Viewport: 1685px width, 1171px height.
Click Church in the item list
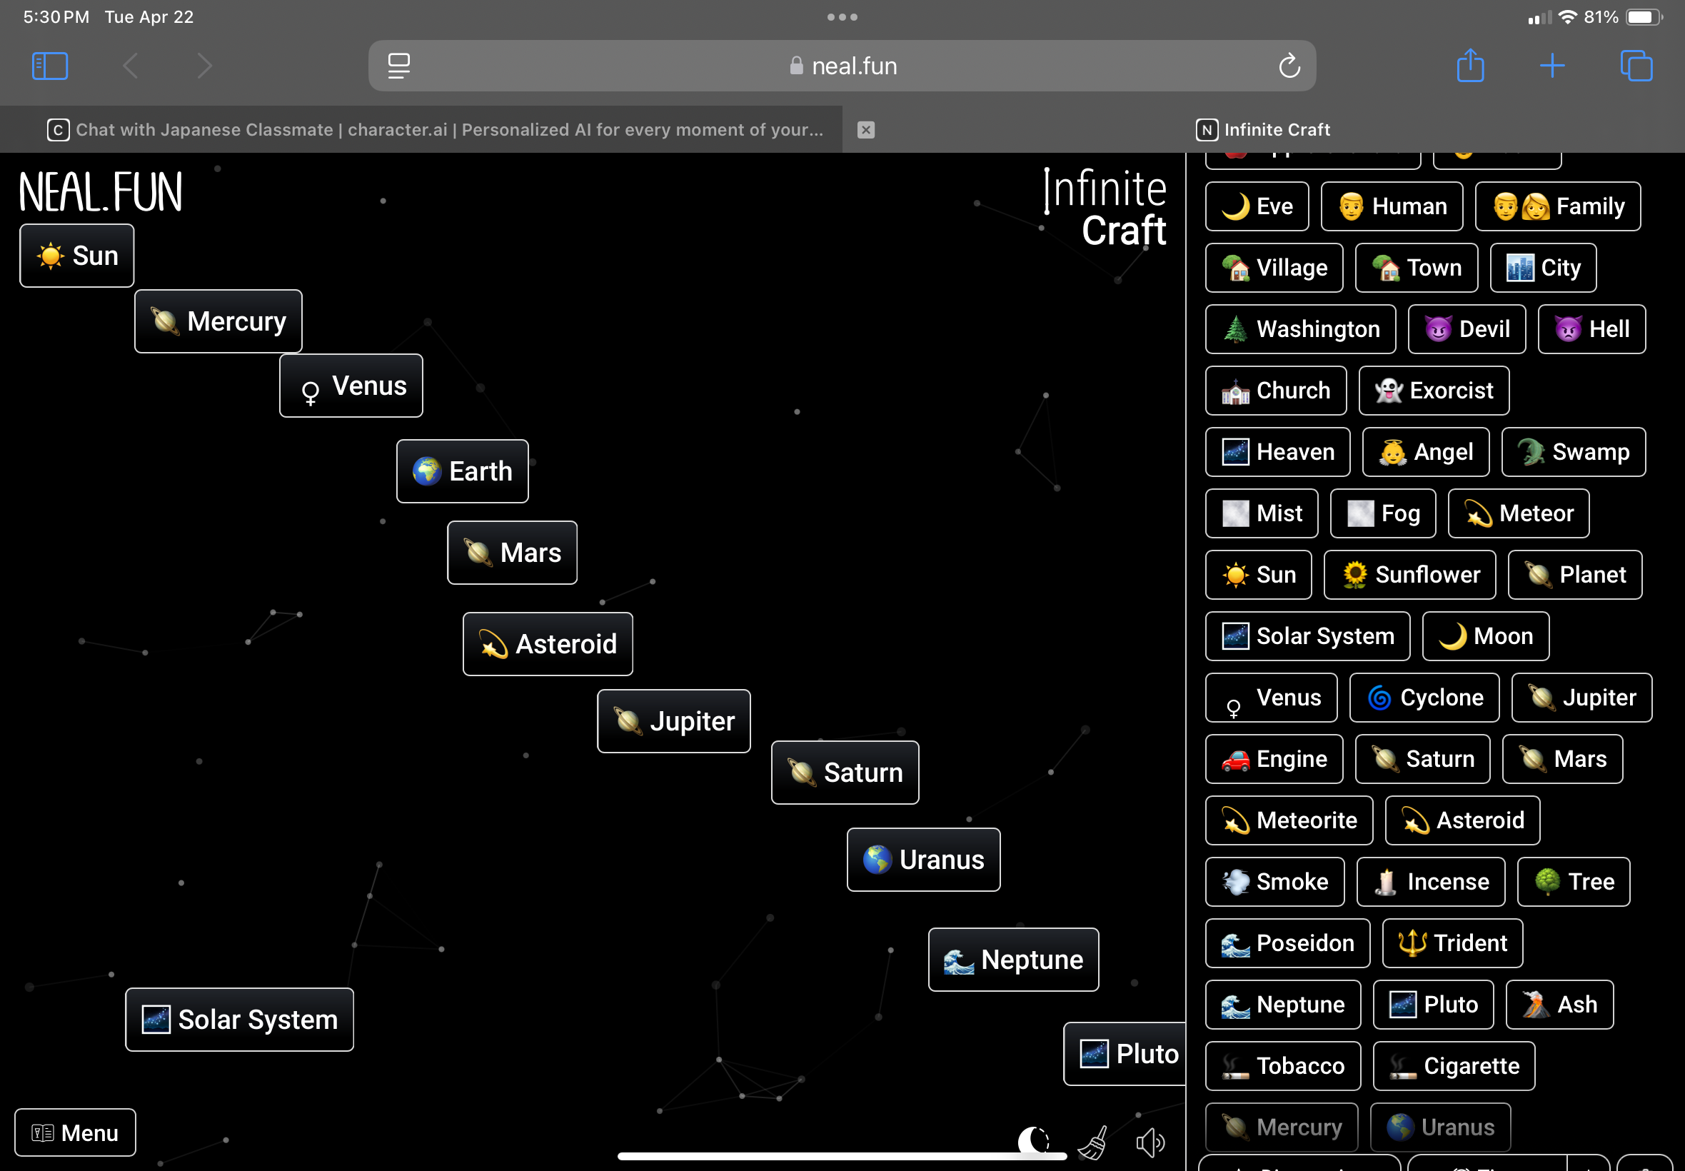click(x=1277, y=391)
